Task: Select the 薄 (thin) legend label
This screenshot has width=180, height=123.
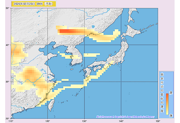Action: pos(171,115)
